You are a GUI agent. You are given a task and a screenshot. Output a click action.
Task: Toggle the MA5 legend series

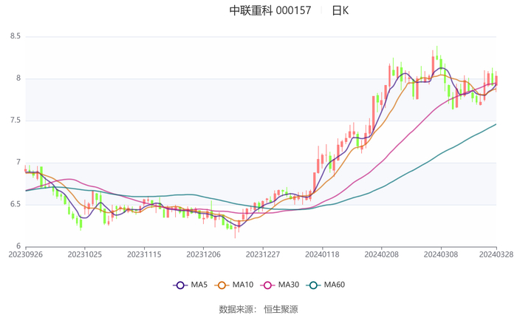point(191,285)
